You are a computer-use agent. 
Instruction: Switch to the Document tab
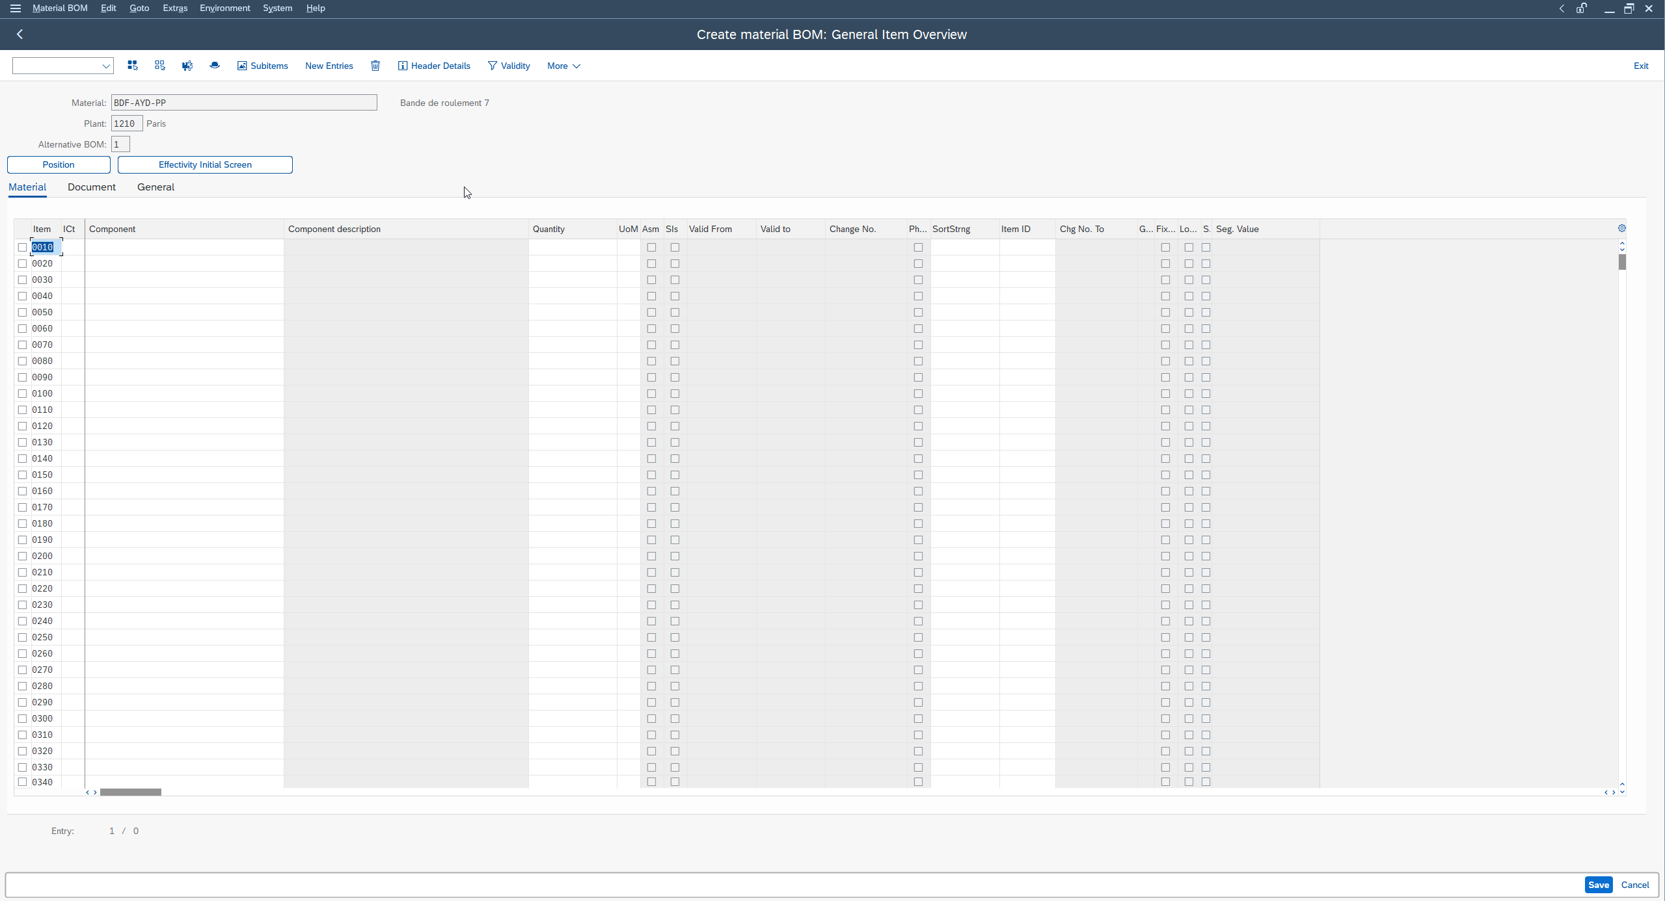[x=92, y=187]
